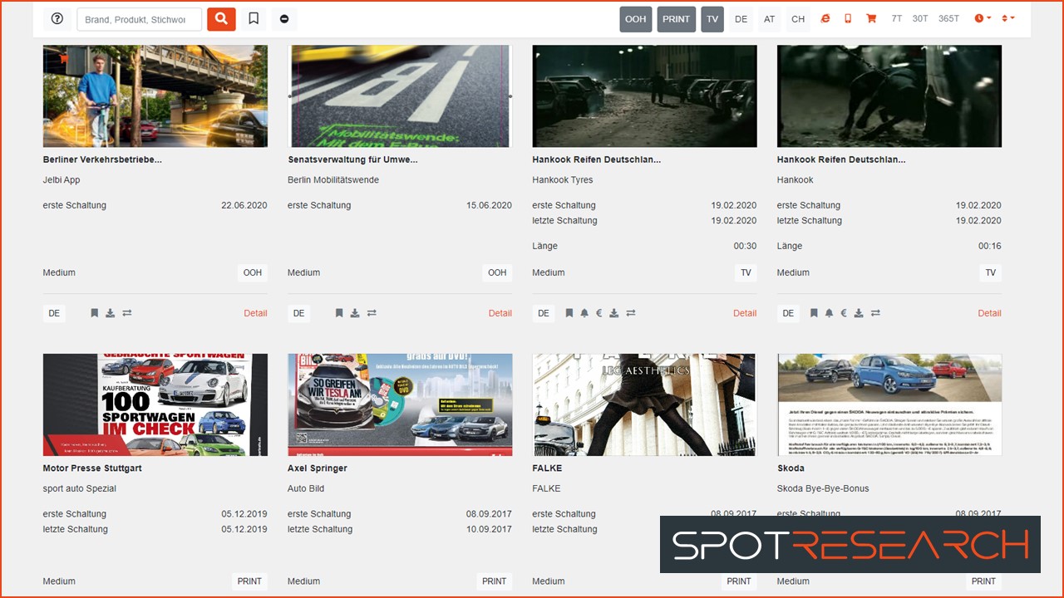This screenshot has width=1064, height=598.
Task: Click DE tag on Jelbi App card
Action: click(54, 313)
